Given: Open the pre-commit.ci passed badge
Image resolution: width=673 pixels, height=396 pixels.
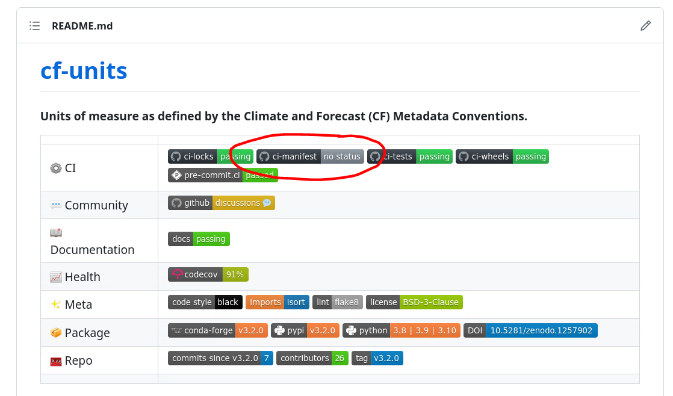Looking at the screenshot, I should click(x=223, y=175).
